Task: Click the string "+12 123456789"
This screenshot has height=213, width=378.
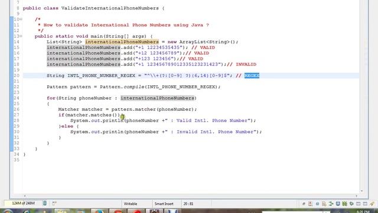Action: [158, 53]
